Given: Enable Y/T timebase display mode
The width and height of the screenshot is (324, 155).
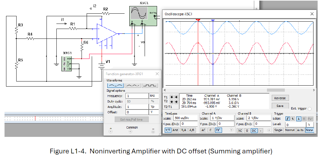Looking at the screenshot, I should (x=168, y=130).
